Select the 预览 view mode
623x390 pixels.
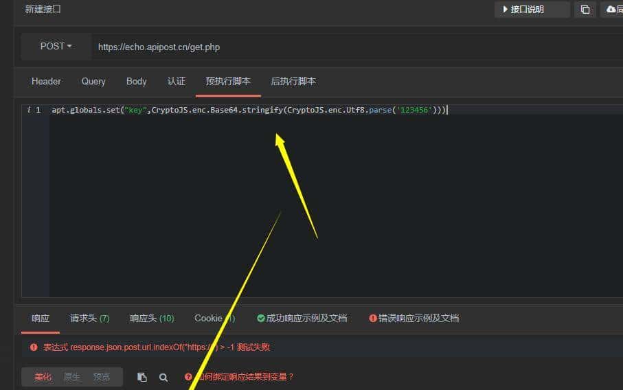102,377
